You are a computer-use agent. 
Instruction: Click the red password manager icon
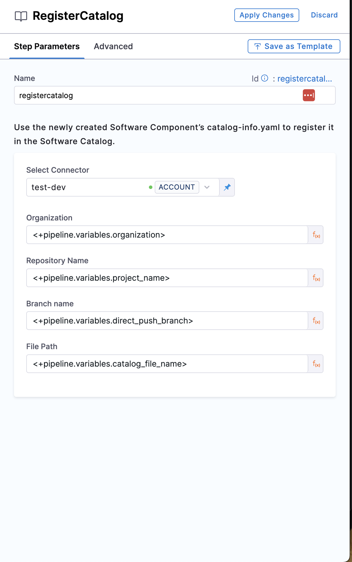pyautogui.click(x=309, y=95)
